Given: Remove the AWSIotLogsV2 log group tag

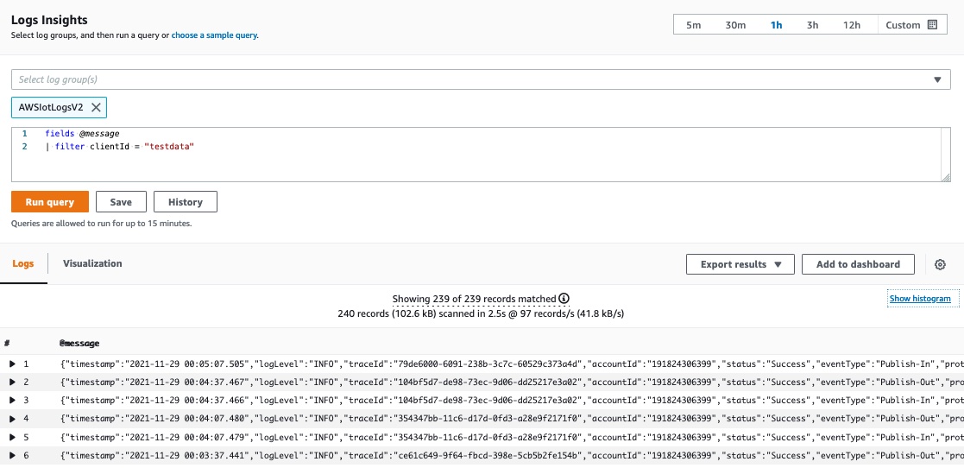Looking at the screenshot, I should click(x=95, y=107).
